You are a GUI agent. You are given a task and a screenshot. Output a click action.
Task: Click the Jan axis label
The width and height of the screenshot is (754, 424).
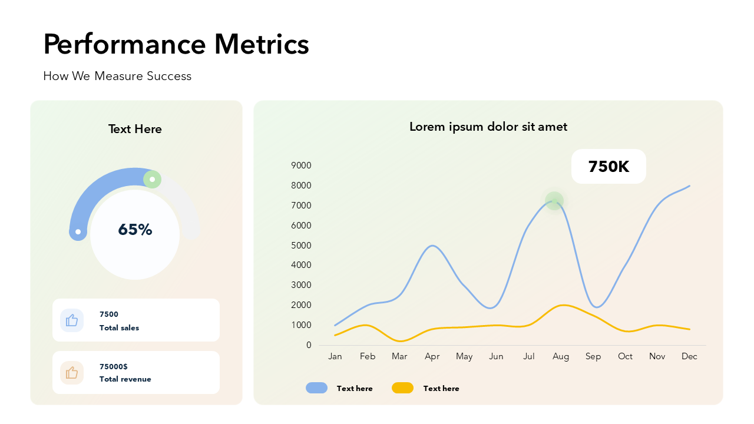335,356
